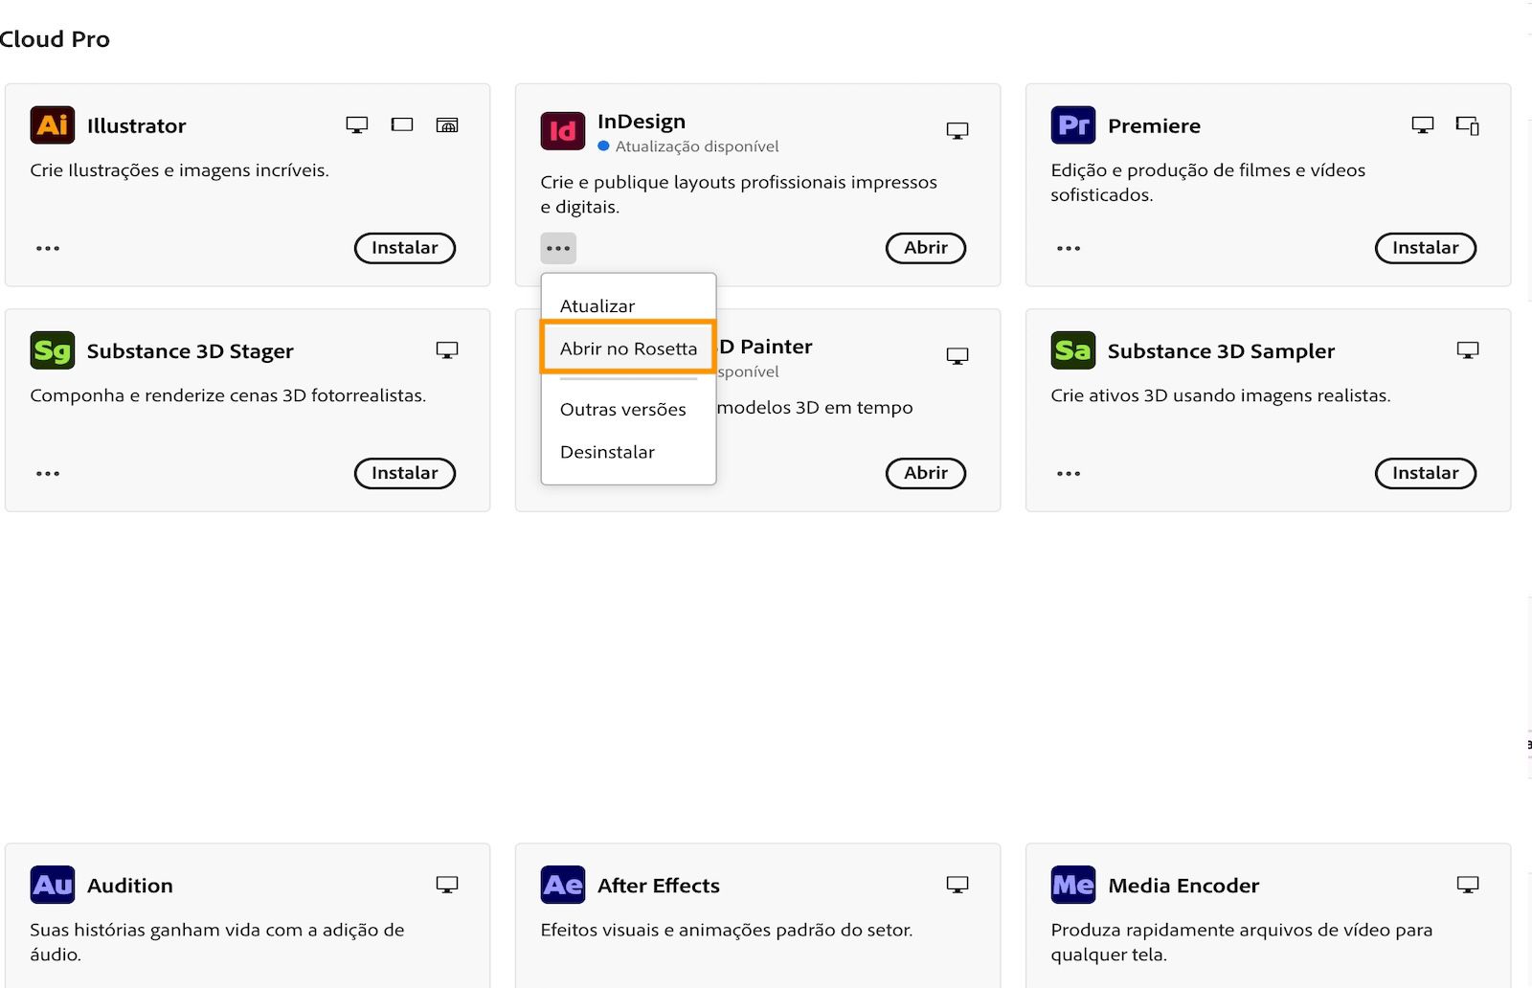Click Premiere's desktop platform icon

point(1423,125)
